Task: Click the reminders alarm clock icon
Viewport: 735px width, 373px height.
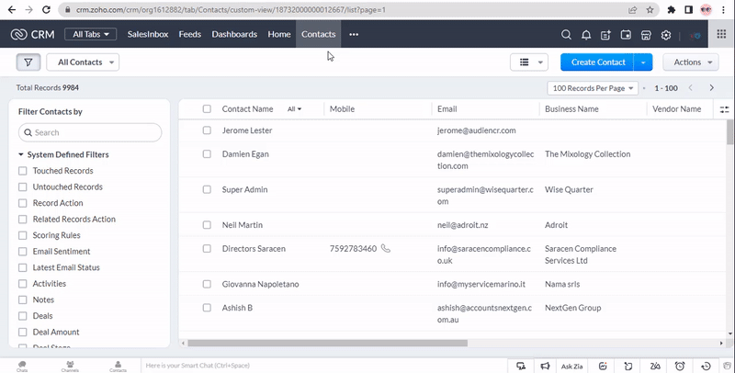Action: point(680,366)
